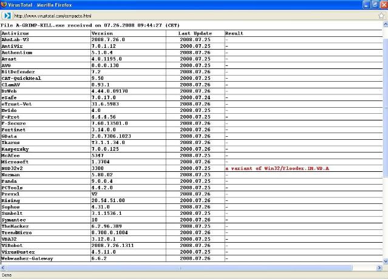
Task: Click GData version '2.0.7306.1023'
Action: click(111, 136)
